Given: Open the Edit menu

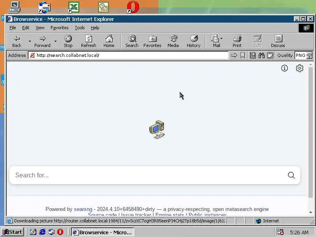Looking at the screenshot, I should coord(26,28).
